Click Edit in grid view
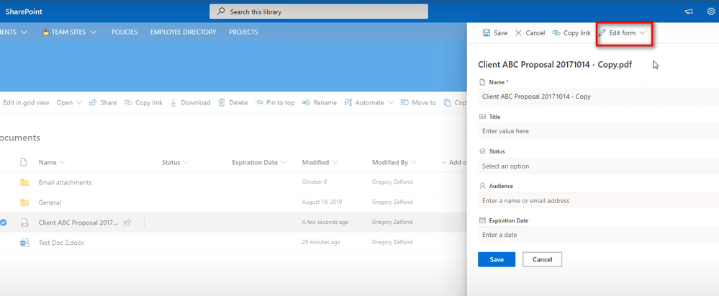The height and width of the screenshot is (296, 719). pyautogui.click(x=24, y=103)
